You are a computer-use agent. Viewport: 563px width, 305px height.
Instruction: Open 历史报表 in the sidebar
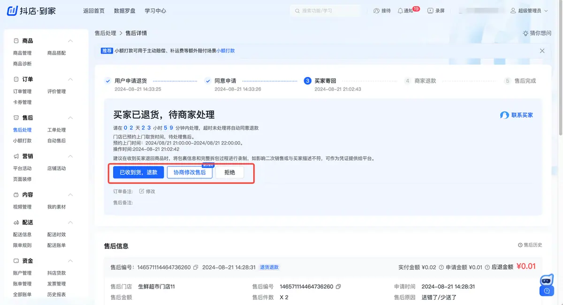coord(57,295)
